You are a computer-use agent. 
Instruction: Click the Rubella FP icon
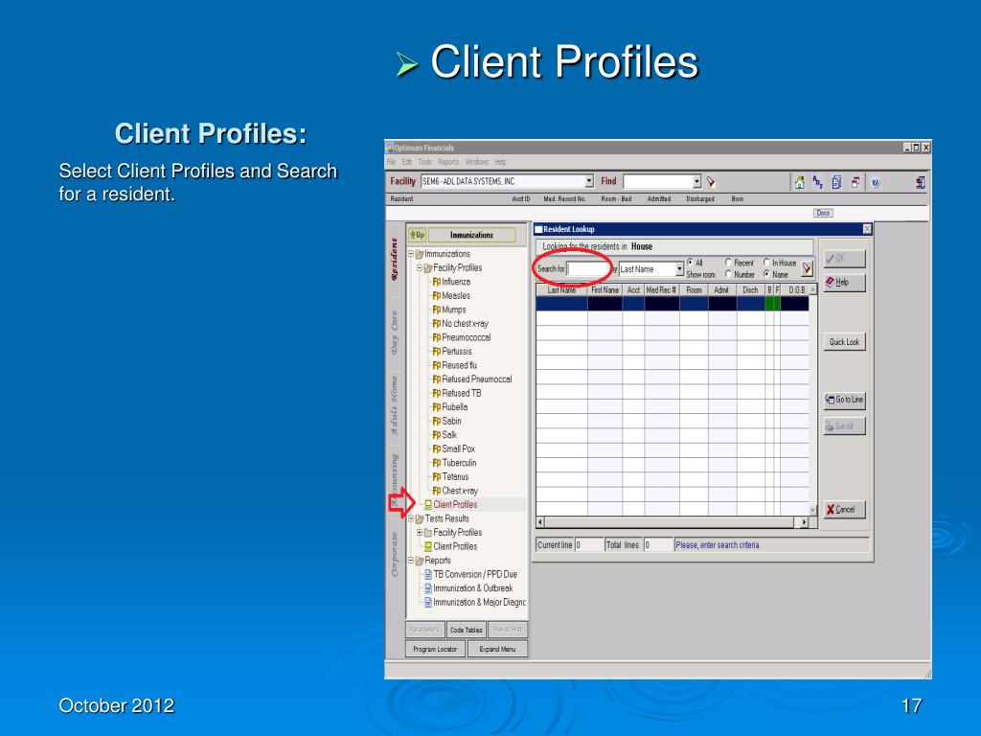(x=437, y=406)
